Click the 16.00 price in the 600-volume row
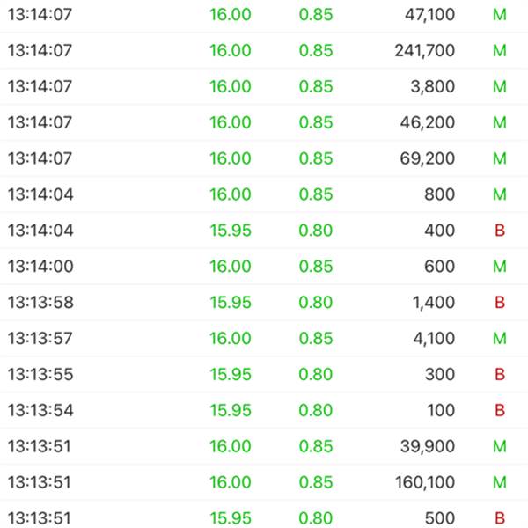The height and width of the screenshot is (528, 528). pos(230,267)
